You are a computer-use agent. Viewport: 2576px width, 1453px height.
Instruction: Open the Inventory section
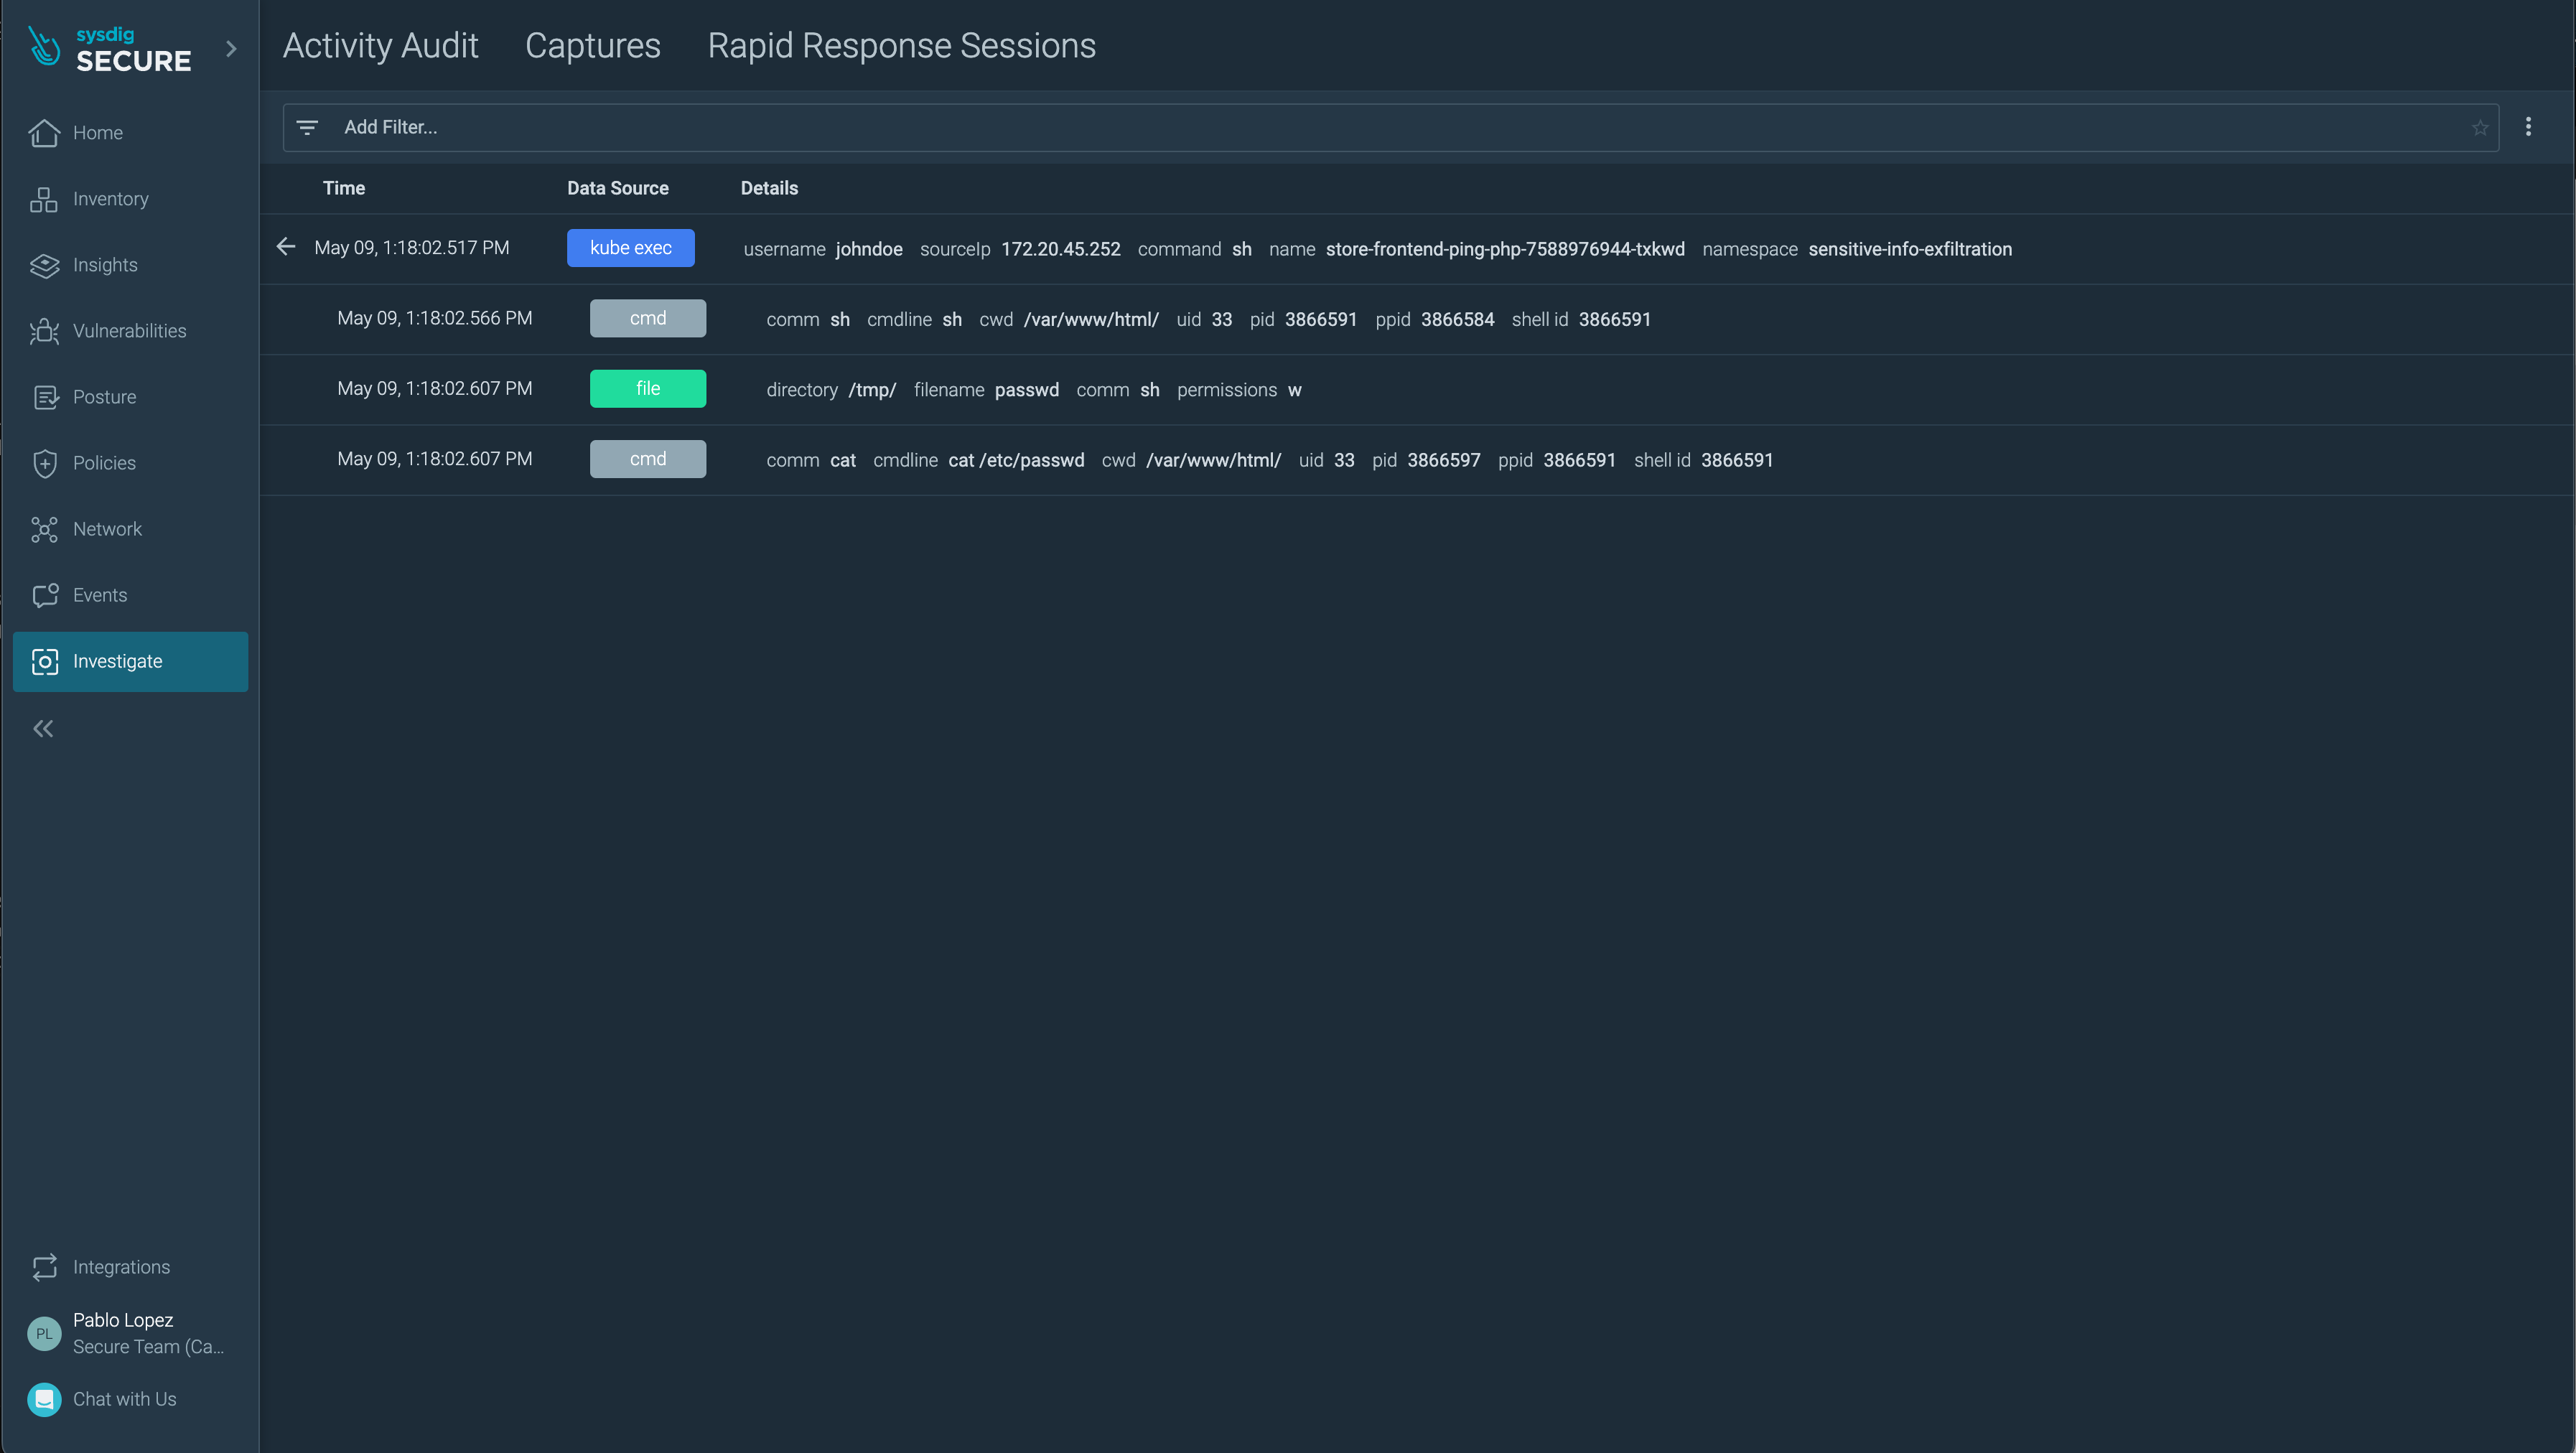coord(110,198)
